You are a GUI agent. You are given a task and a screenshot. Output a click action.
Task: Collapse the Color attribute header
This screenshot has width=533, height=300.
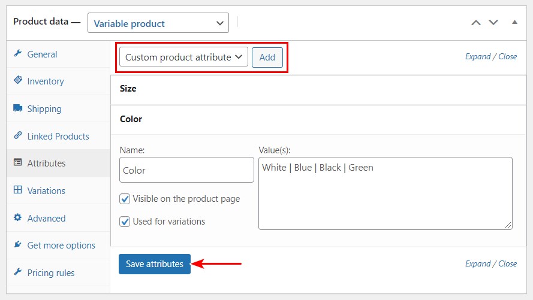click(318, 119)
